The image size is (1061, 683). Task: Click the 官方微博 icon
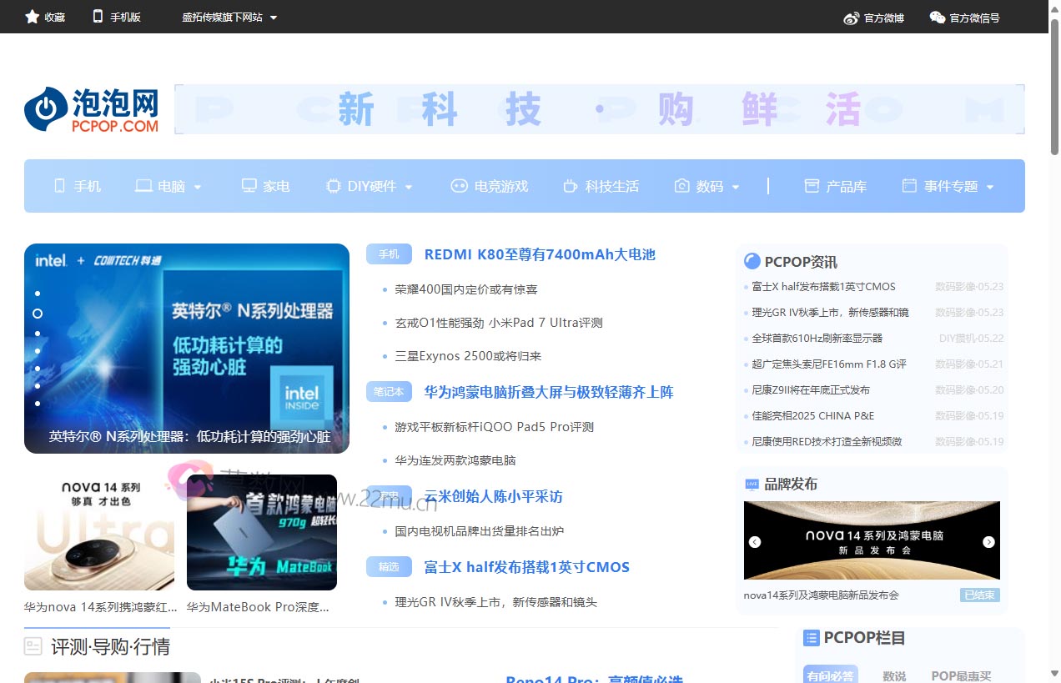pos(850,17)
